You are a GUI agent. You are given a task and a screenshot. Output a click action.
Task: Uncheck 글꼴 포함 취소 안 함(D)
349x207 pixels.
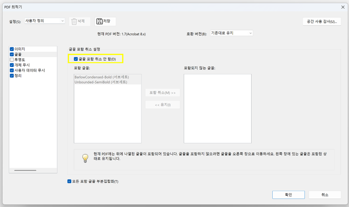click(76, 59)
